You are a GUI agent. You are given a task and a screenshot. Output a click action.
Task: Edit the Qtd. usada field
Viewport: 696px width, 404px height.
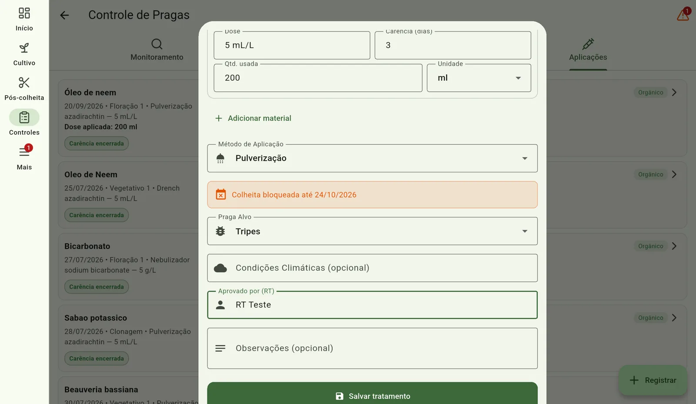(318, 78)
